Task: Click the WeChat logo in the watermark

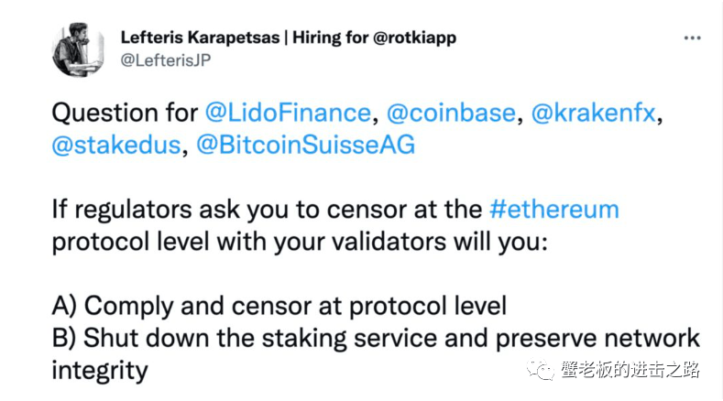Action: 541,369
